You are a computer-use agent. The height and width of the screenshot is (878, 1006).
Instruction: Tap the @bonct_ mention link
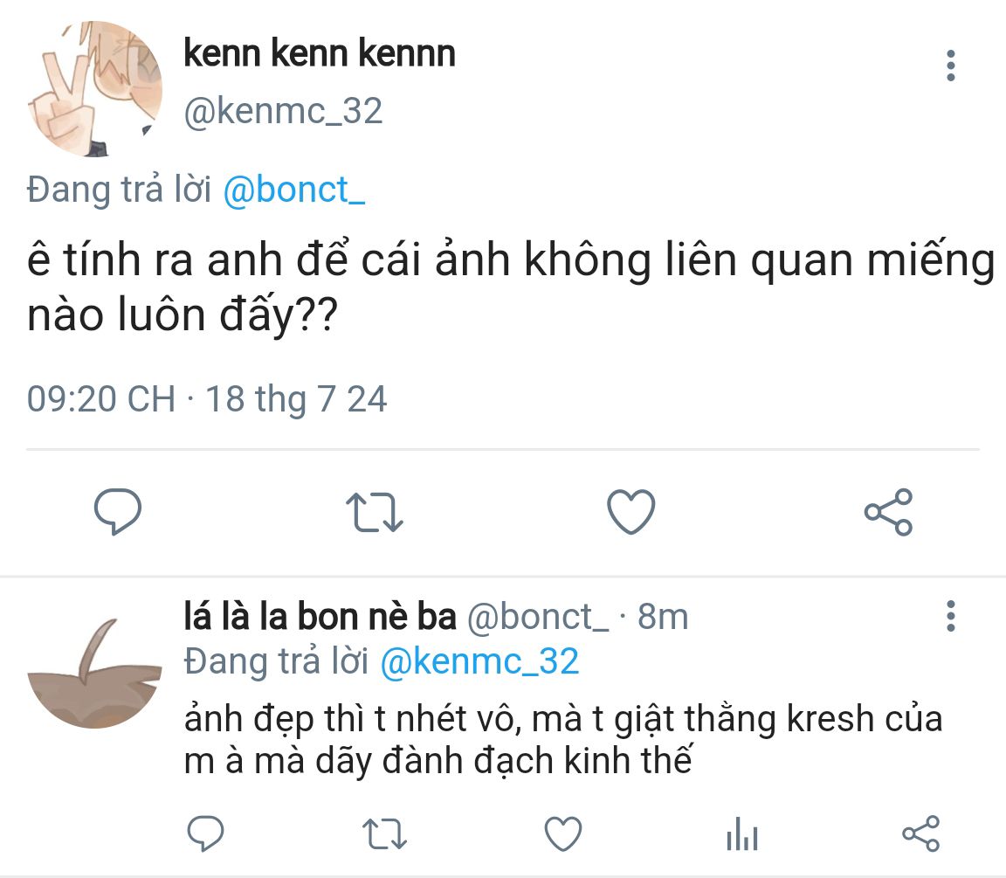(x=293, y=190)
